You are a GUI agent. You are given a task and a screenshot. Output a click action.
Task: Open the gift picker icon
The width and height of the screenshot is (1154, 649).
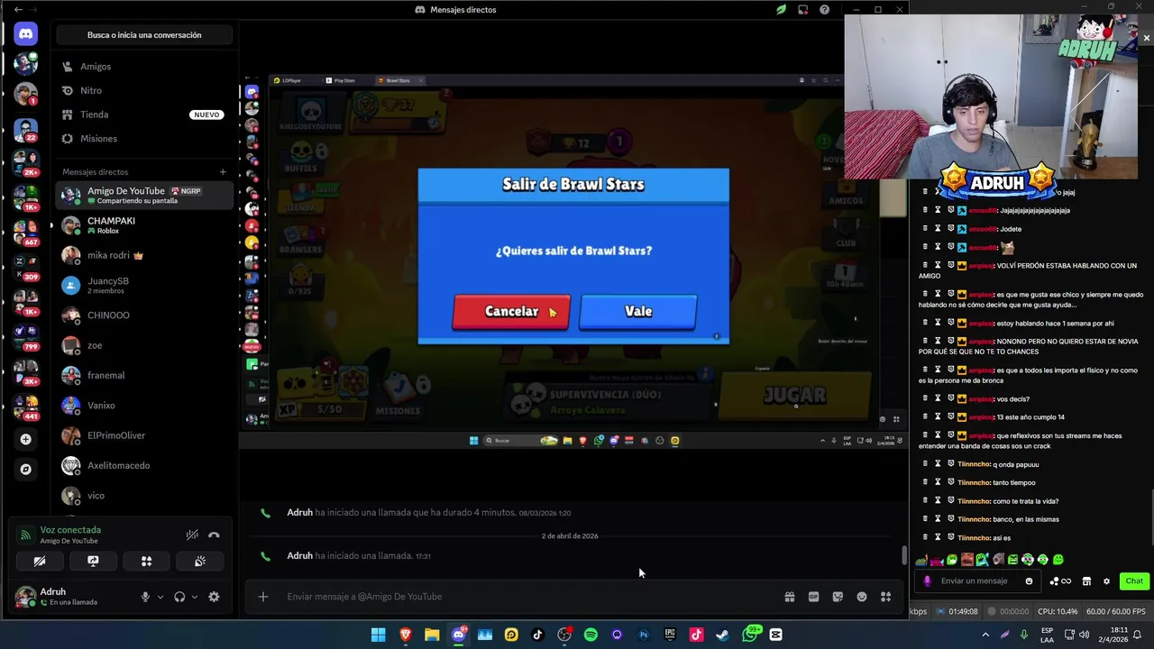[790, 596]
